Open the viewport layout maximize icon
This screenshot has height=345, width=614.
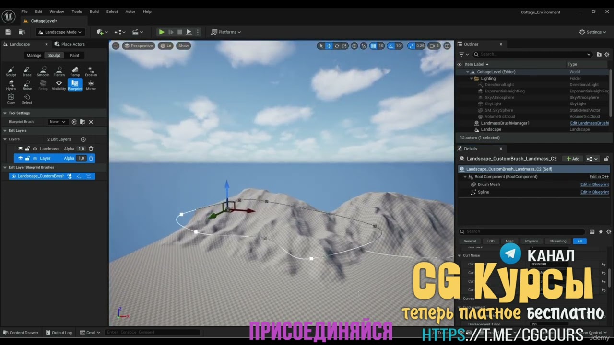pyautogui.click(x=447, y=46)
